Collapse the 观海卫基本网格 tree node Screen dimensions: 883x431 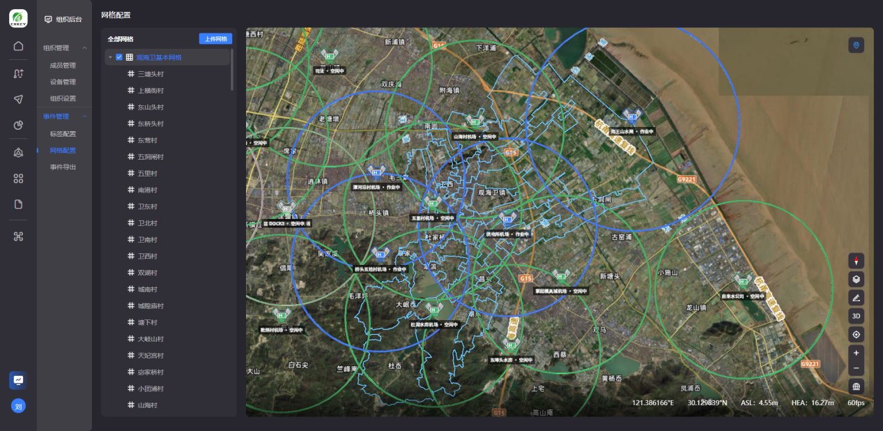click(x=110, y=57)
